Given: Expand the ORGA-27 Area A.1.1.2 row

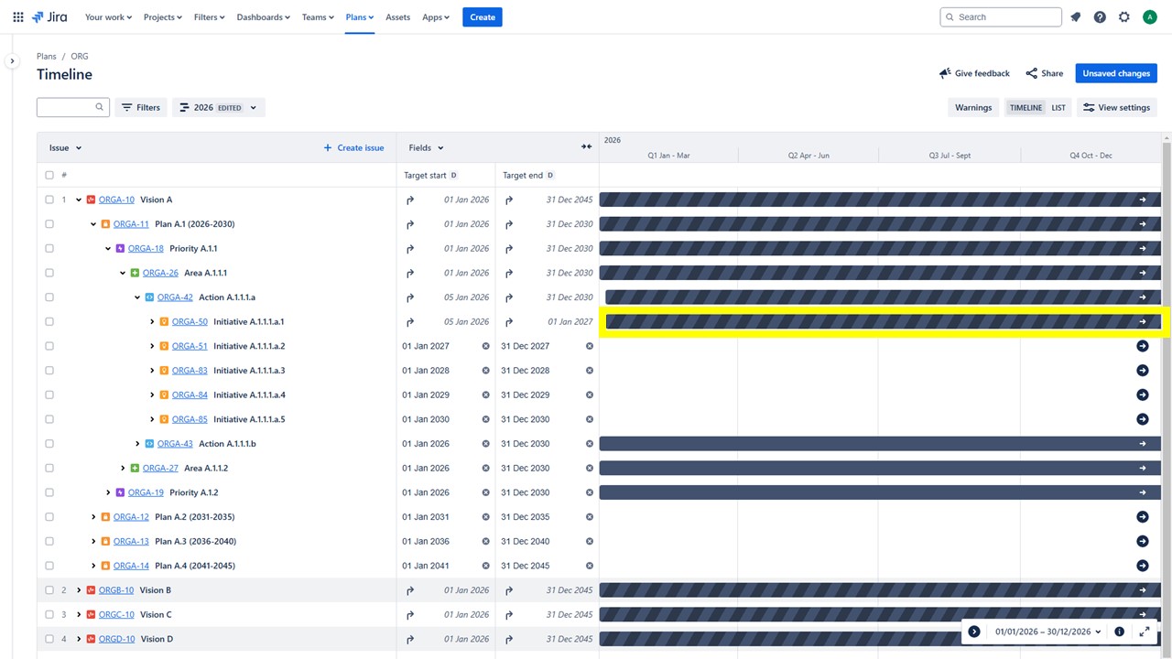Looking at the screenshot, I should coord(123,468).
